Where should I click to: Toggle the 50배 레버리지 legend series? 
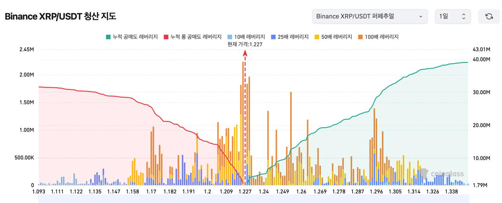pyautogui.click(x=333, y=37)
